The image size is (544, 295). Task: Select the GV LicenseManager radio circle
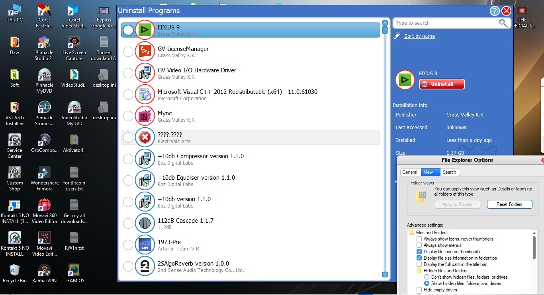[x=128, y=52]
